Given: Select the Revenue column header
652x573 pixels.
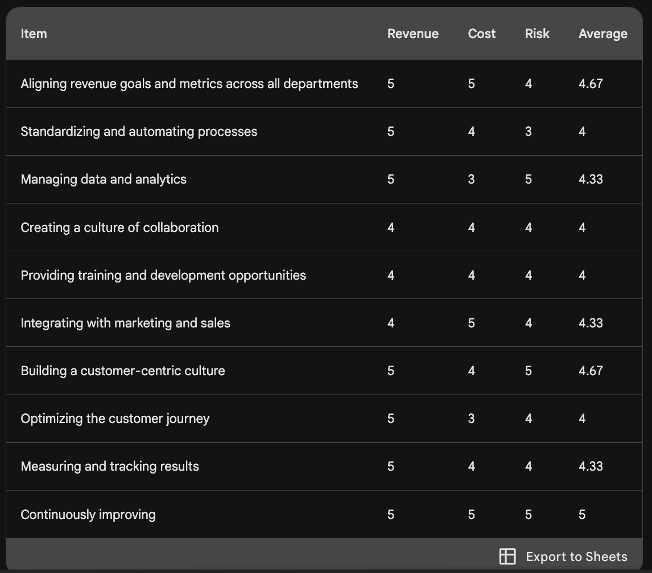Looking at the screenshot, I should coord(413,34).
